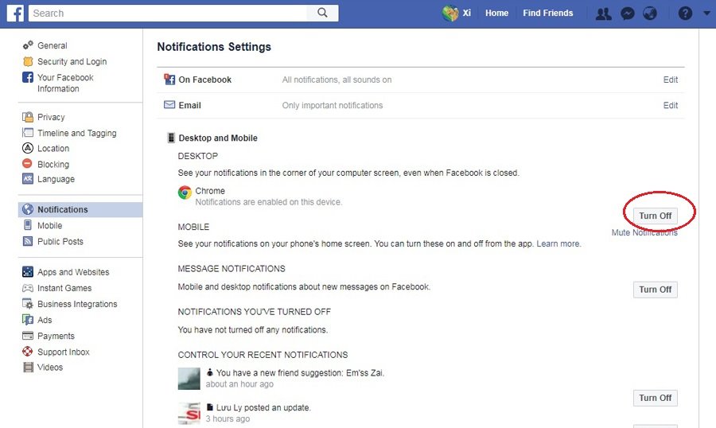716x428 pixels.
Task: Open Friend Requests icon in top bar
Action: [603, 14]
